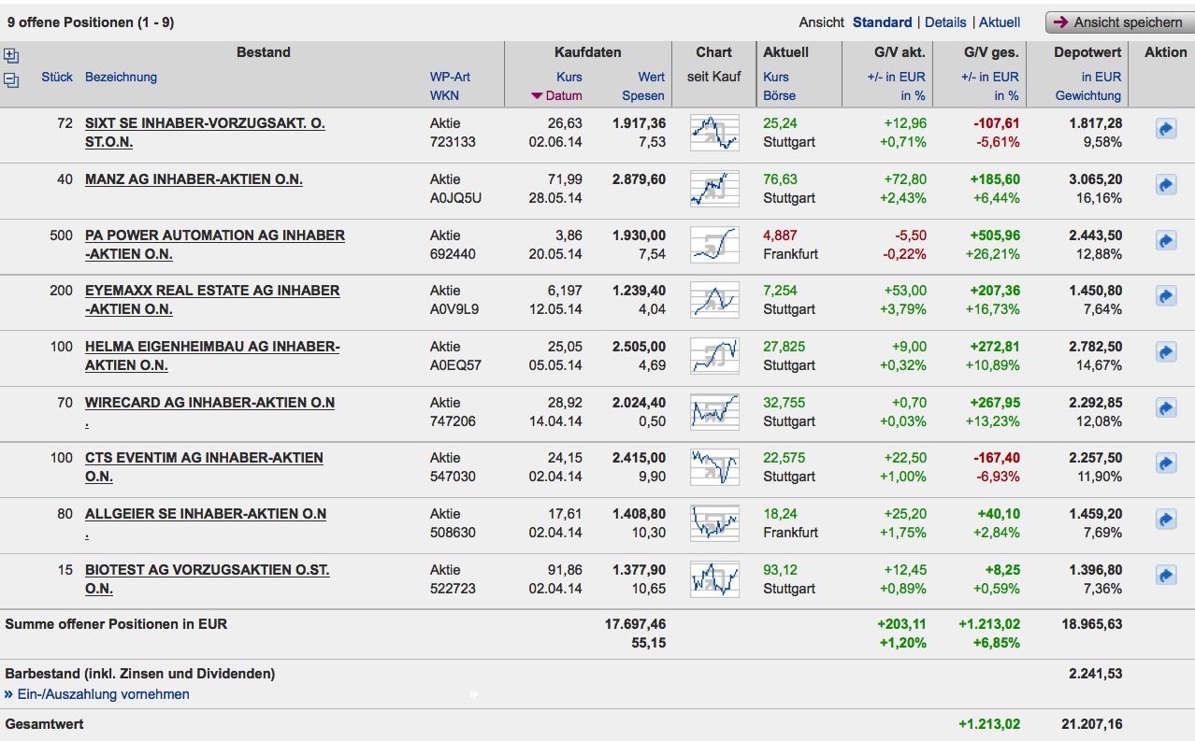Open action icon for PA Power Automation
Image resolution: width=1195 pixels, height=741 pixels.
(x=1165, y=241)
